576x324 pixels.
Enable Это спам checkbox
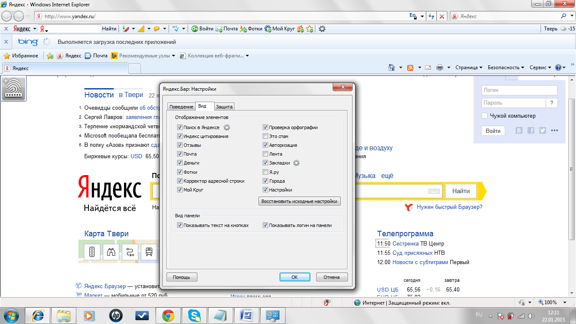[265, 136]
